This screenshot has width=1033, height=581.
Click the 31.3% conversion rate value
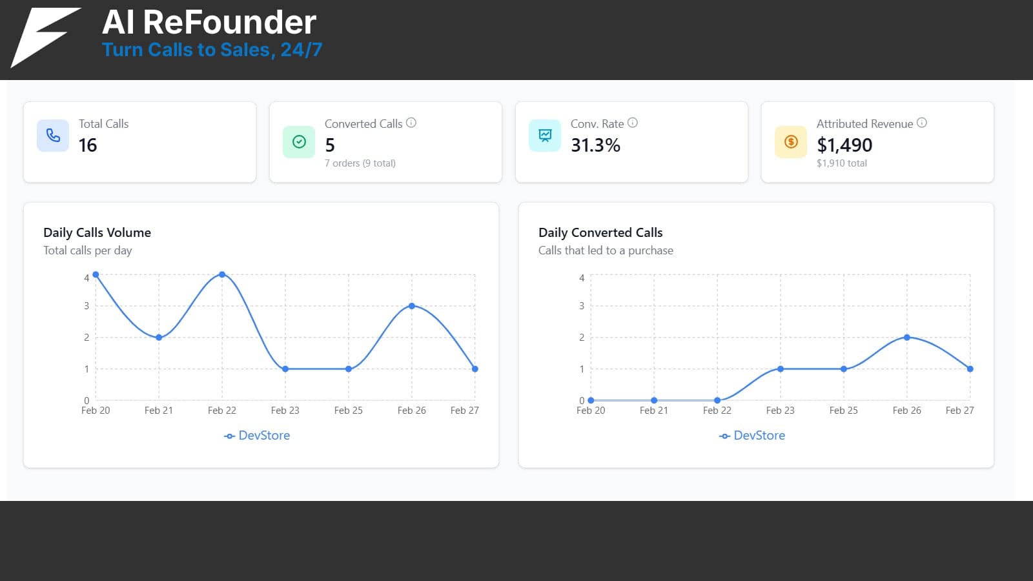(x=595, y=145)
